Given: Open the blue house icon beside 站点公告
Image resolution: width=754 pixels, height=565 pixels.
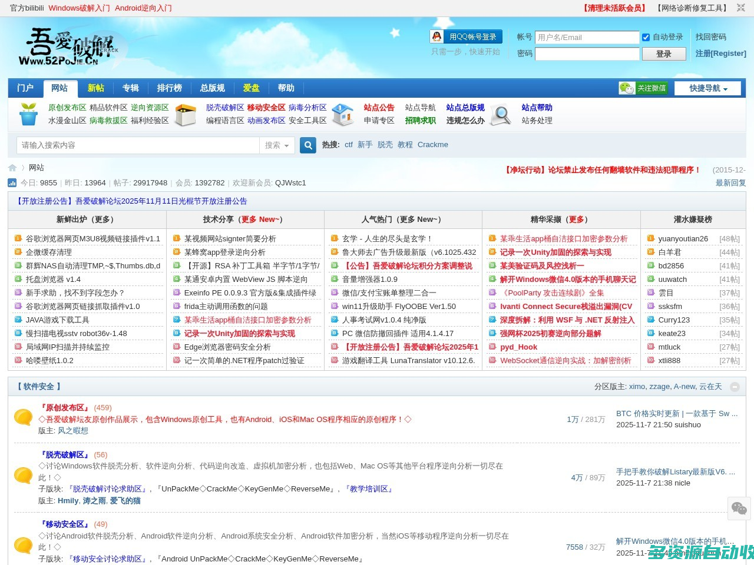Looking at the screenshot, I should tap(343, 115).
